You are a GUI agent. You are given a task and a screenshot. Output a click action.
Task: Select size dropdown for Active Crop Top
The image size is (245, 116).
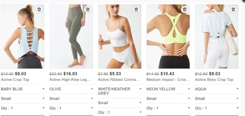tap(23, 99)
